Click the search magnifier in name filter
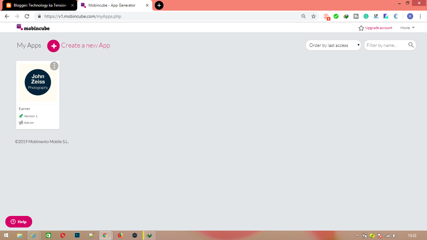427x240 pixels. point(411,45)
